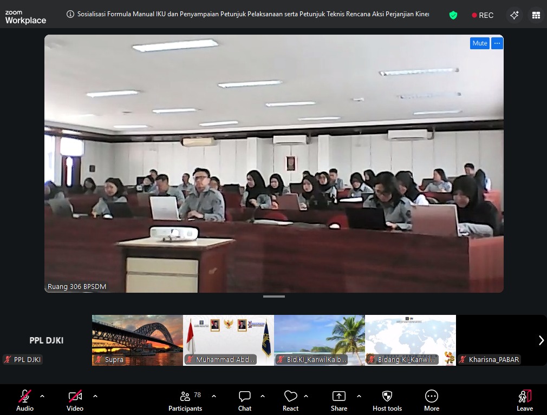Expand video settings arrow
The image size is (547, 415).
[x=95, y=396]
